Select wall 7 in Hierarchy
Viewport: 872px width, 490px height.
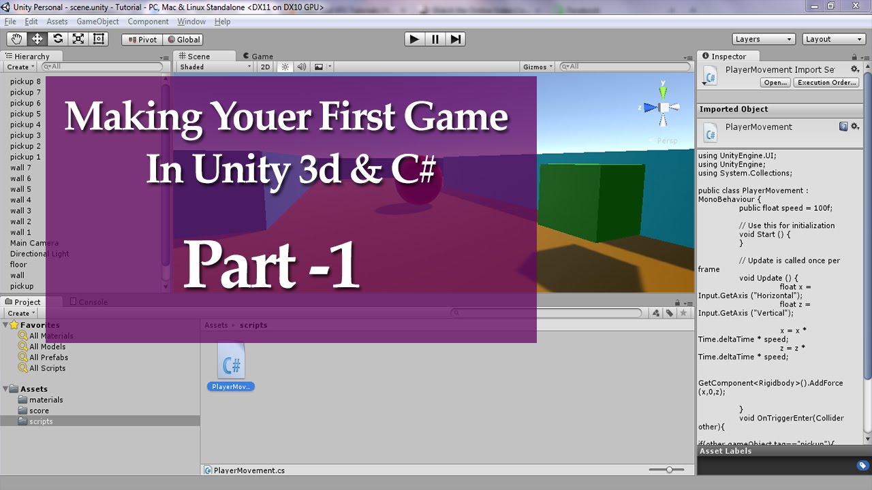pyautogui.click(x=20, y=167)
